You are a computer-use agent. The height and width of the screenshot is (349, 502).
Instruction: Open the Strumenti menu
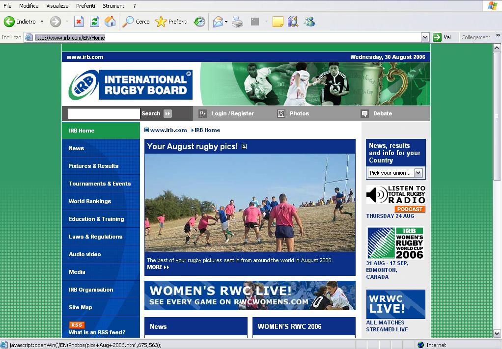click(x=114, y=6)
